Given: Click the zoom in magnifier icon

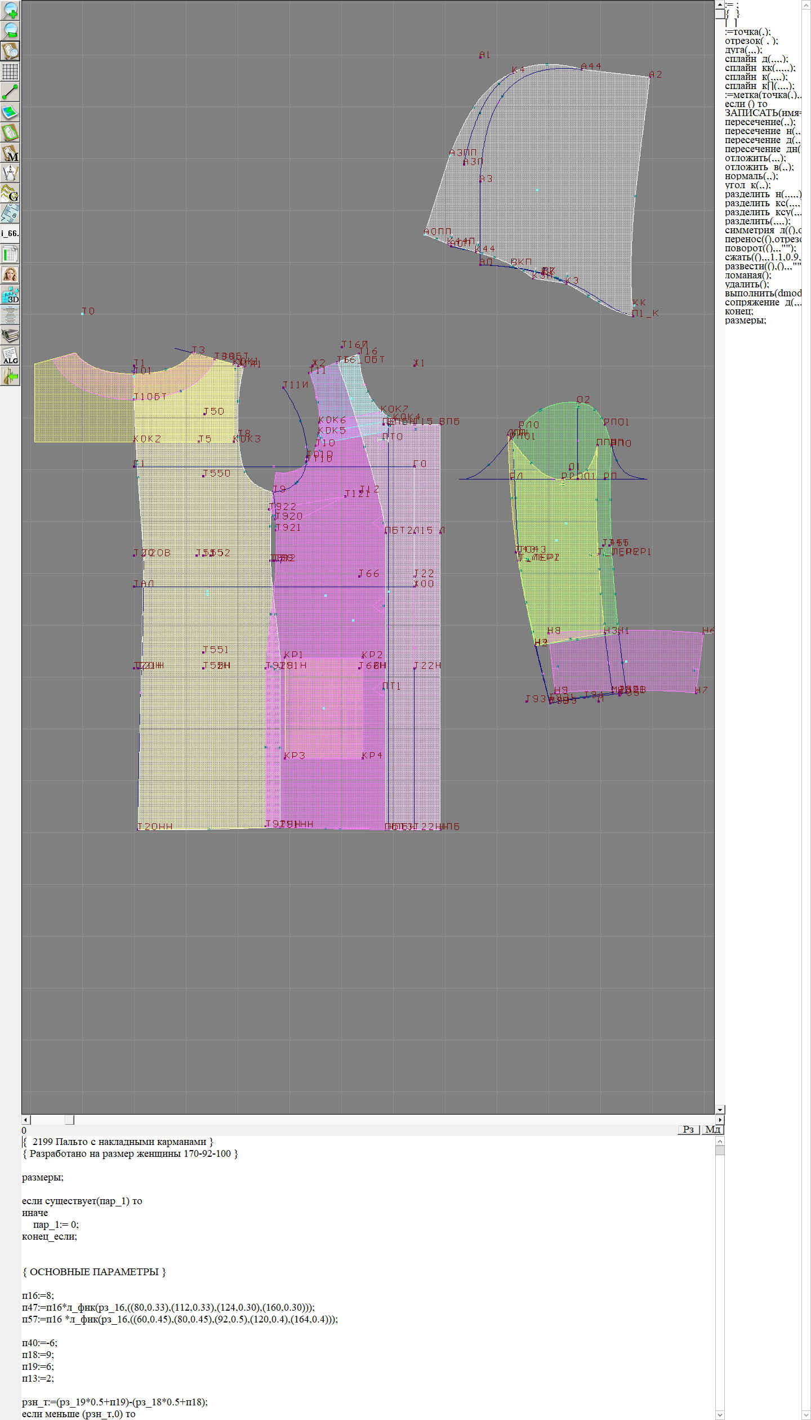Looking at the screenshot, I should [x=10, y=10].
